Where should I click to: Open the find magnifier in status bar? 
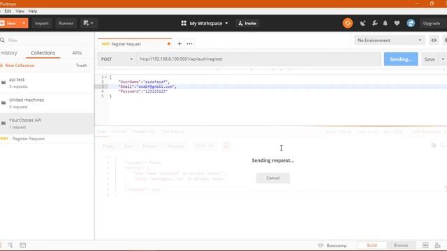pos(10,245)
